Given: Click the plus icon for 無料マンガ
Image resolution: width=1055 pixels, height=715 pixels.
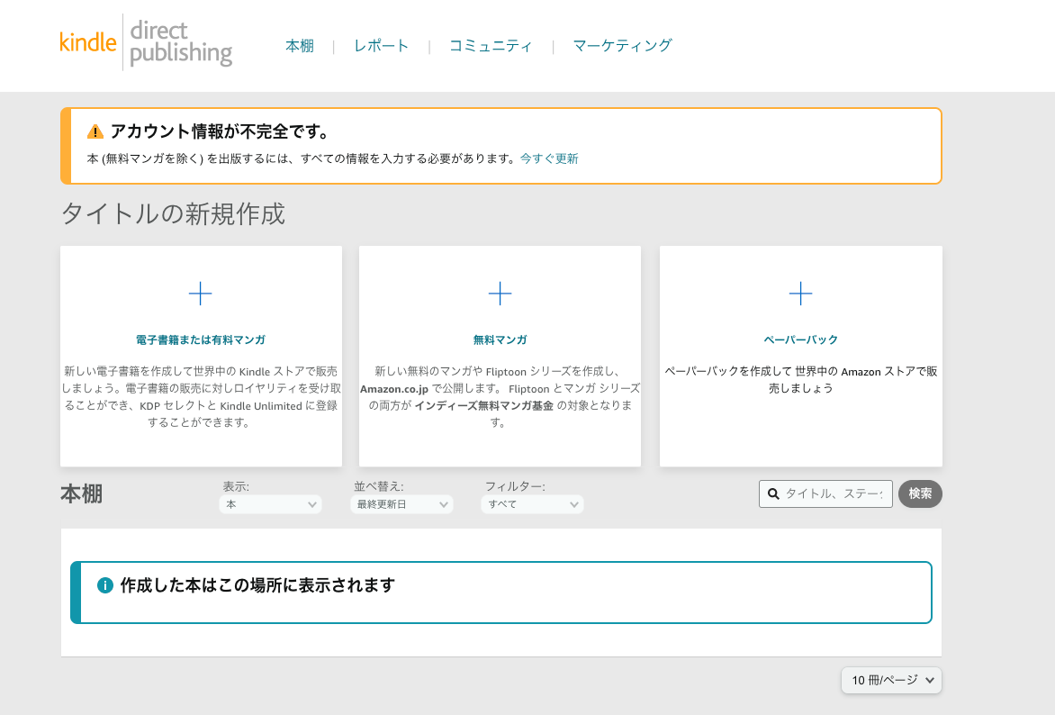Looking at the screenshot, I should pyautogui.click(x=500, y=294).
